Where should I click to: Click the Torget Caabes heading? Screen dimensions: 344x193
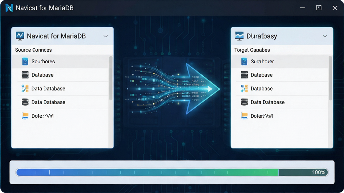coord(252,50)
